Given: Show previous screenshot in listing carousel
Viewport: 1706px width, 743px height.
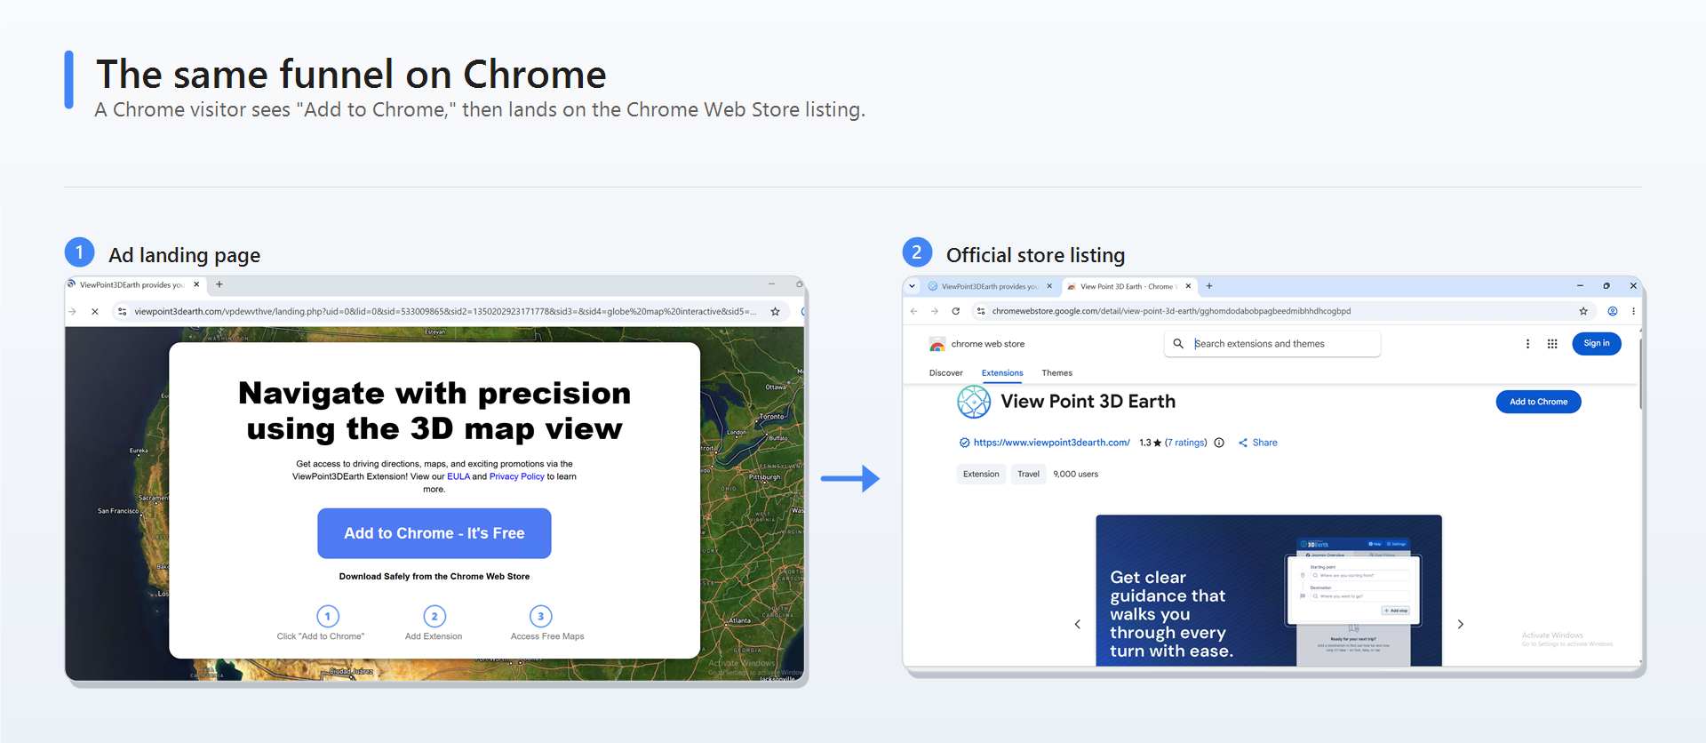Looking at the screenshot, I should pyautogui.click(x=1078, y=625).
